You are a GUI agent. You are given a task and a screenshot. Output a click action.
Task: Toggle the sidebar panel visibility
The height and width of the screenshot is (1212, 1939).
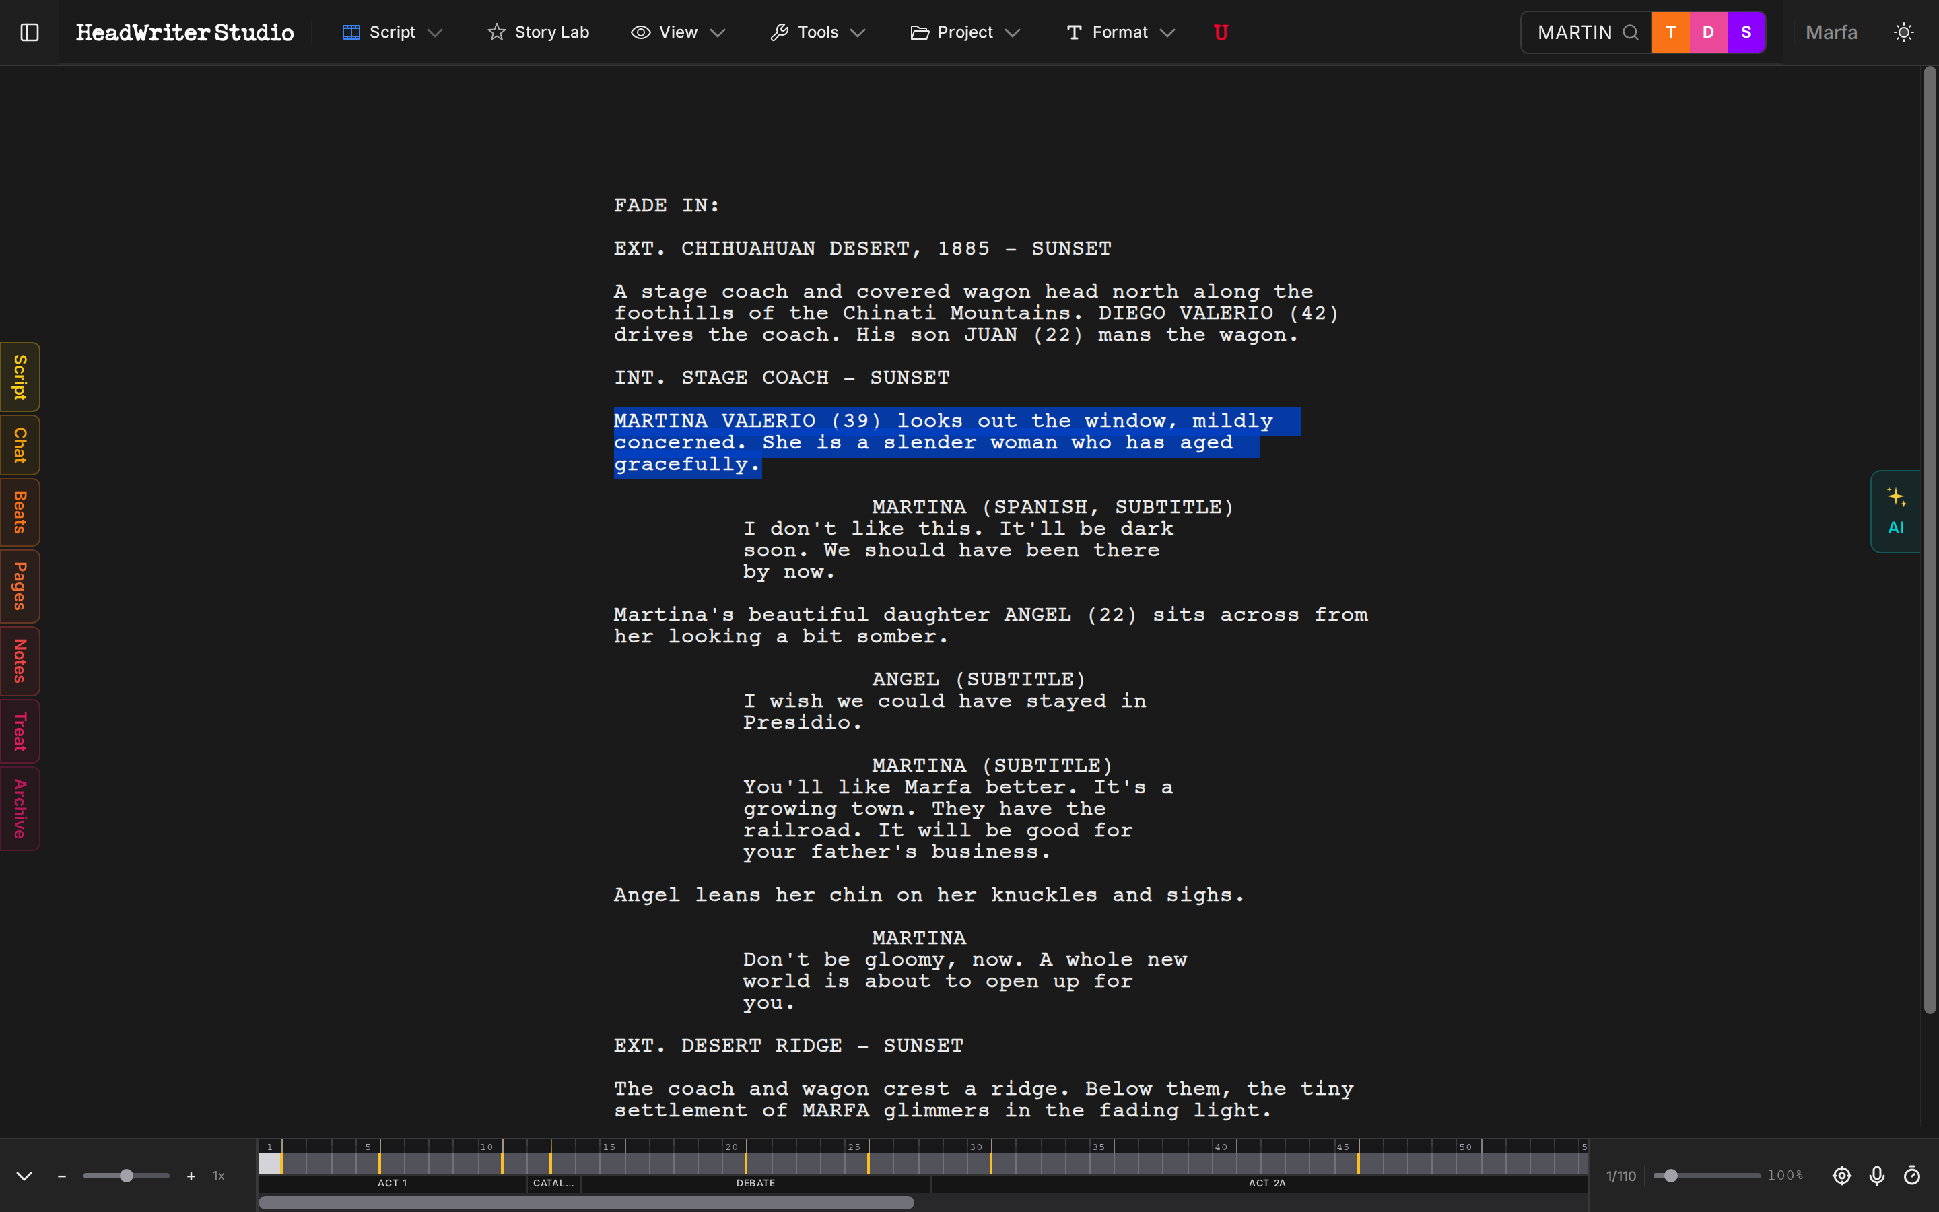pos(30,32)
